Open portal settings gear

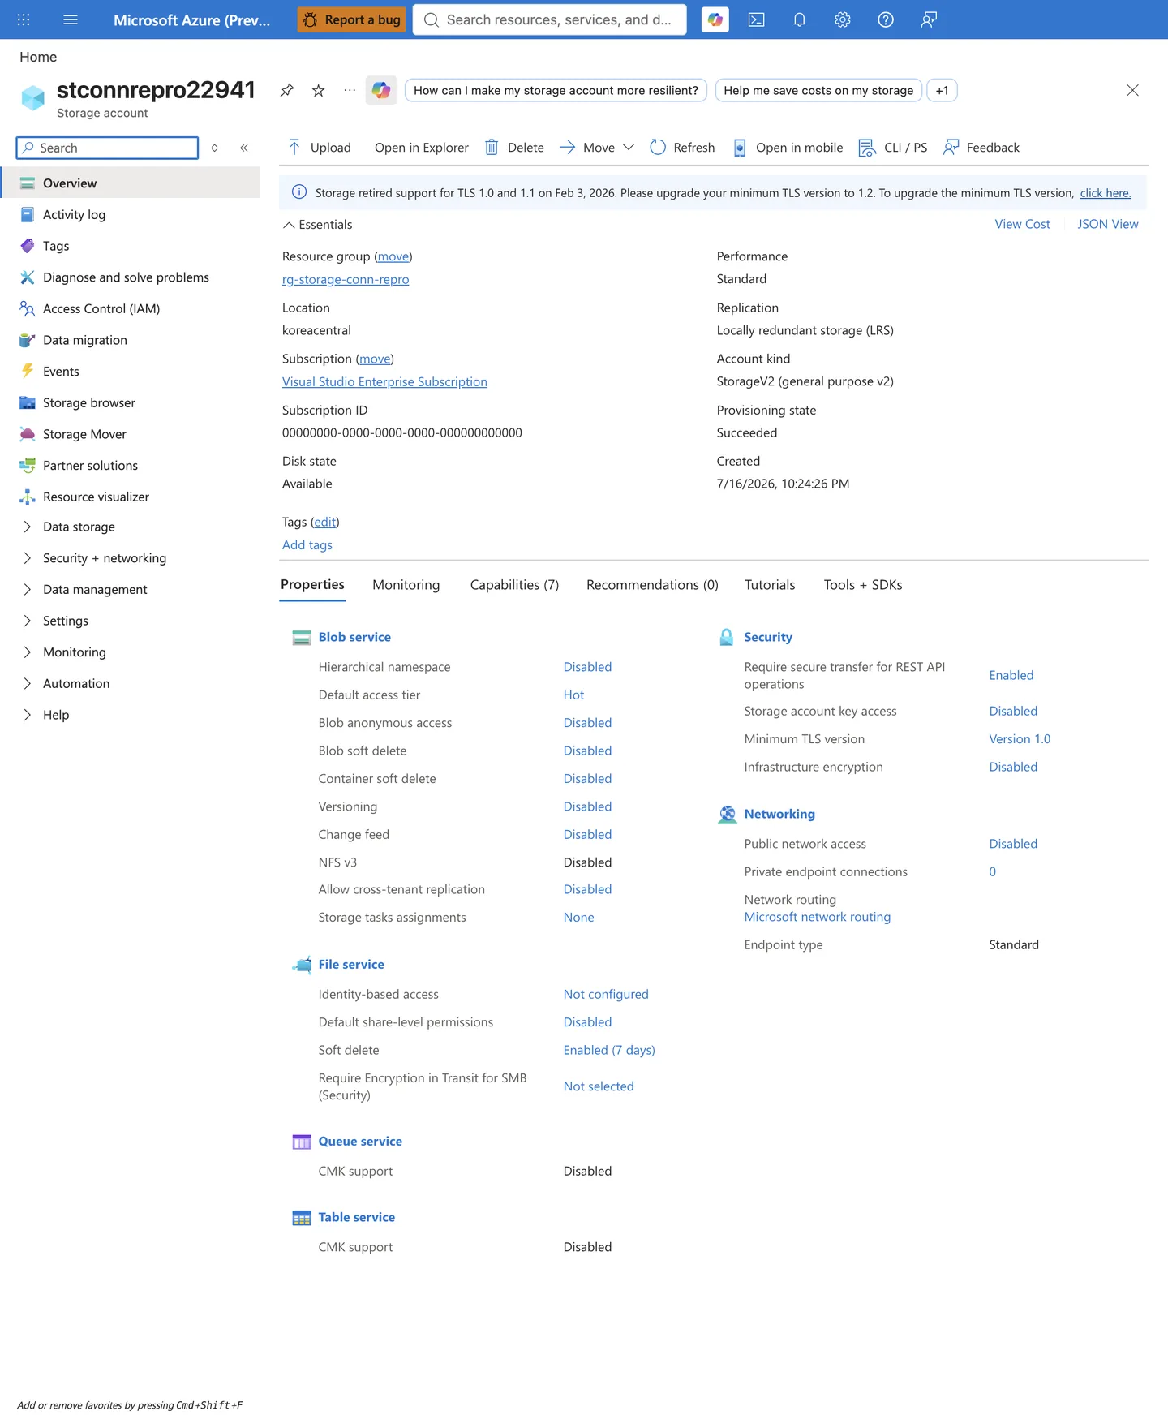pos(842,19)
